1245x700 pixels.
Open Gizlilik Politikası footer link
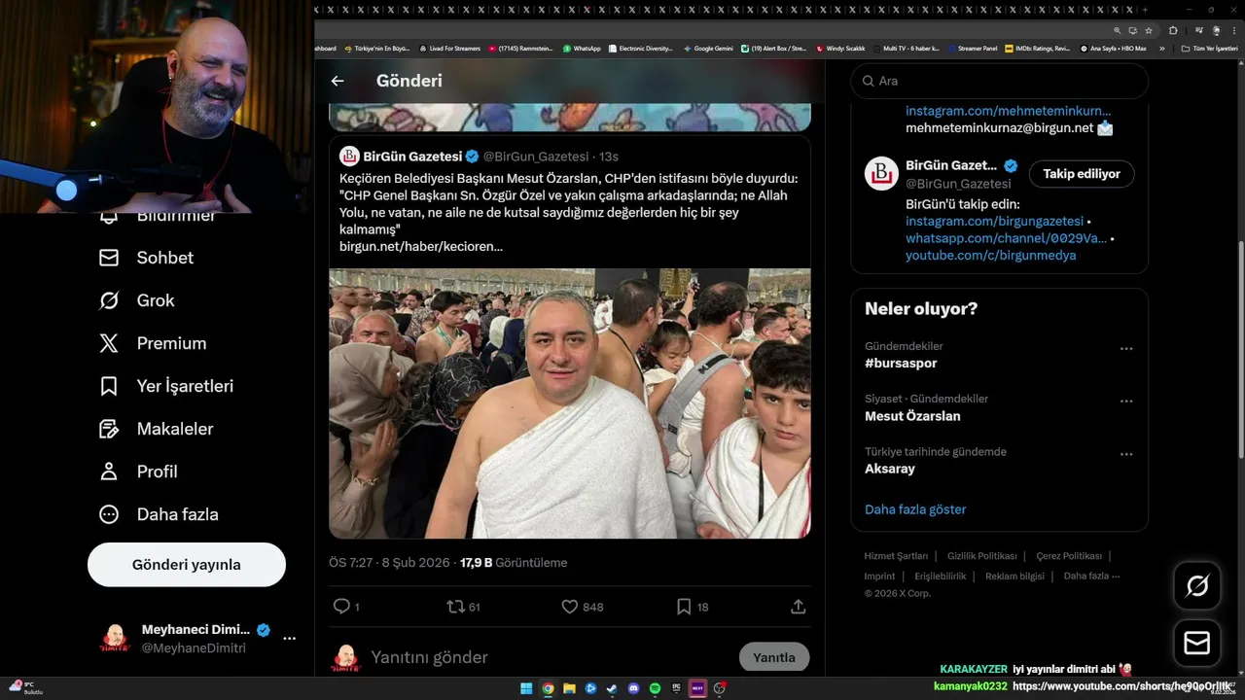pos(981,556)
